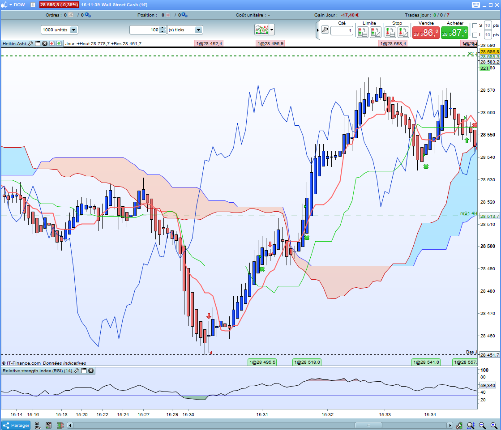Open position settings gear next to Position
The height and width of the screenshot is (430, 501).
tap(184, 15)
